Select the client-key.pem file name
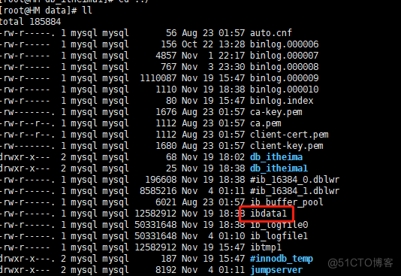The height and width of the screenshot is (276, 401). coord(287,146)
